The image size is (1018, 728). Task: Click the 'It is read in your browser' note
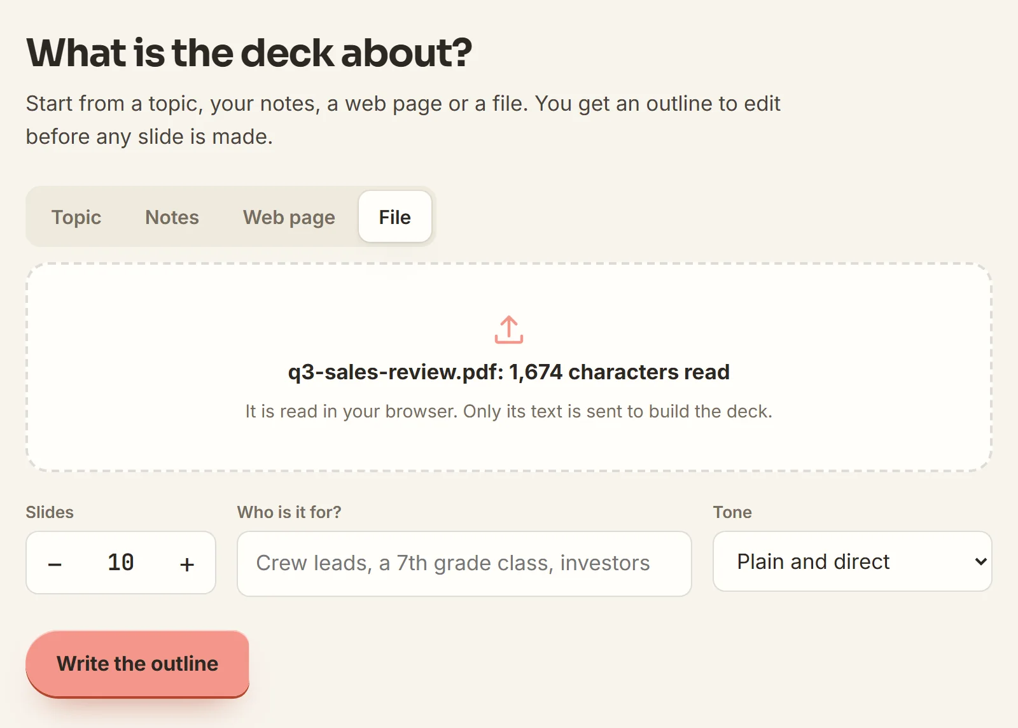pyautogui.click(x=509, y=411)
